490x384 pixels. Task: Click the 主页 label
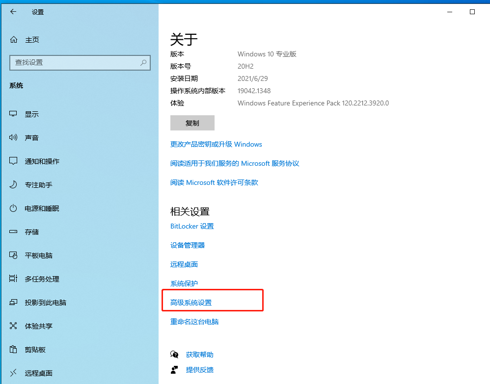pyautogui.click(x=32, y=40)
